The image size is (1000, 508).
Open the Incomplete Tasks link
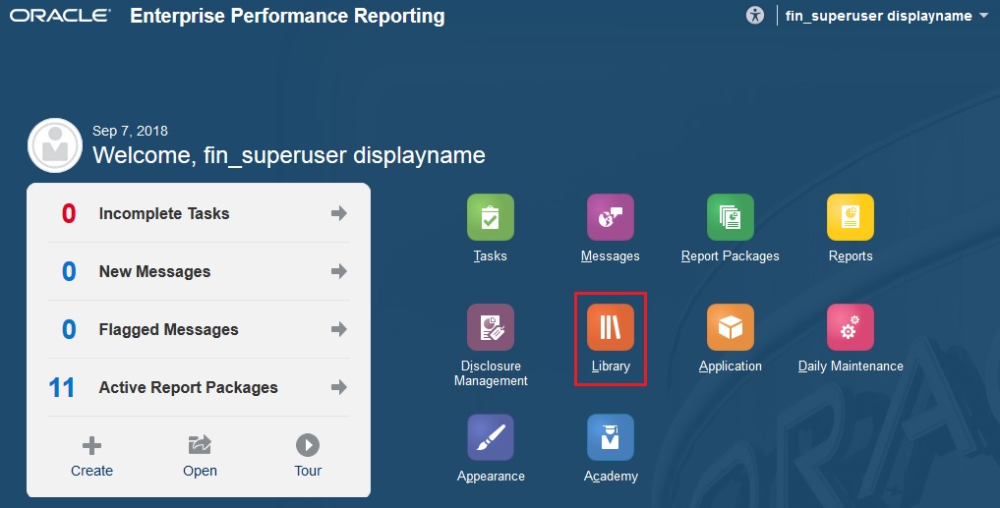point(164,213)
